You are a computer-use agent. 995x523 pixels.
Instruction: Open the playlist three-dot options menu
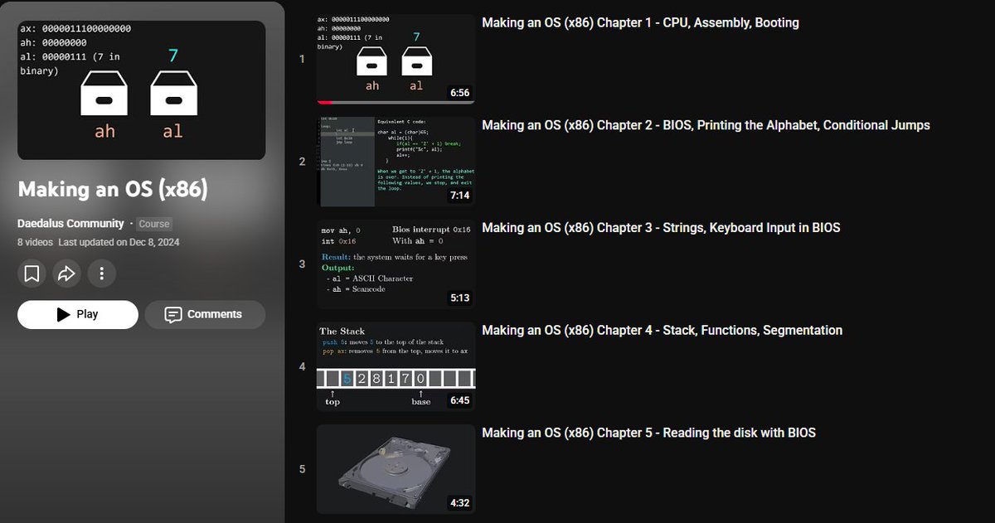click(101, 273)
